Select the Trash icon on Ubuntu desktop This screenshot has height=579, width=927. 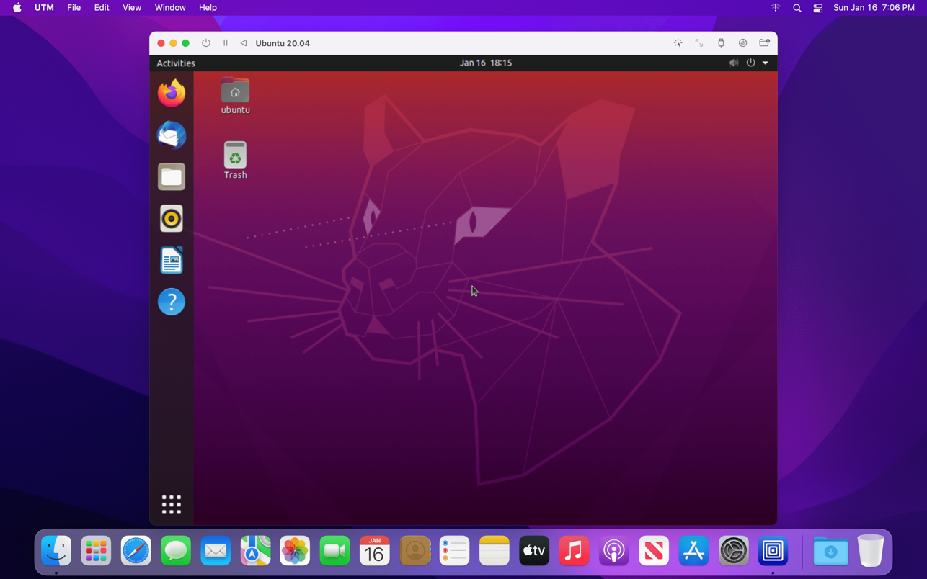point(235,160)
